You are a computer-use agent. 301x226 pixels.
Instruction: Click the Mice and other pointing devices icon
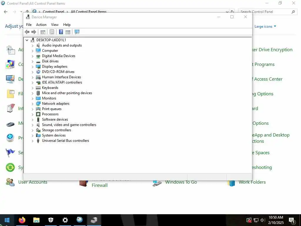38,93
